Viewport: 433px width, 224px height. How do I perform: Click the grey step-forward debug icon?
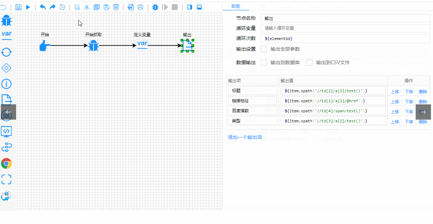point(165,7)
